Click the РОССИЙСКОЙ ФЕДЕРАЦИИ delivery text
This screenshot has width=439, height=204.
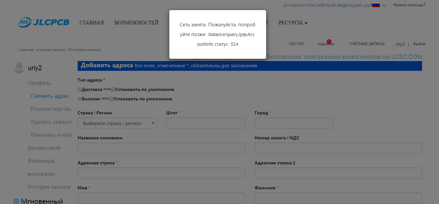334,5
